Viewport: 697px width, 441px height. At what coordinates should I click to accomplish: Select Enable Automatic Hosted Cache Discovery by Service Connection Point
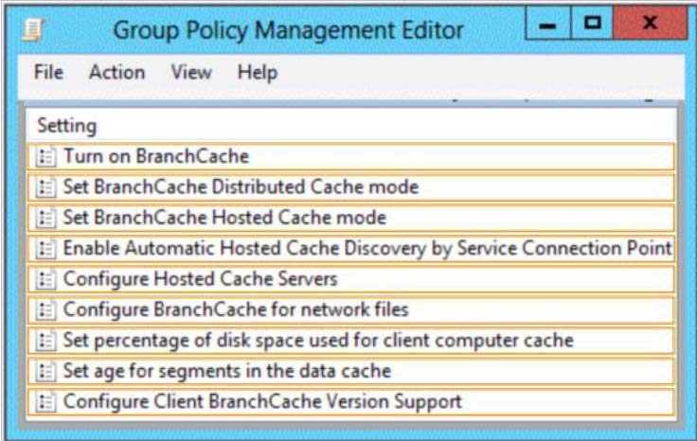pos(367,248)
